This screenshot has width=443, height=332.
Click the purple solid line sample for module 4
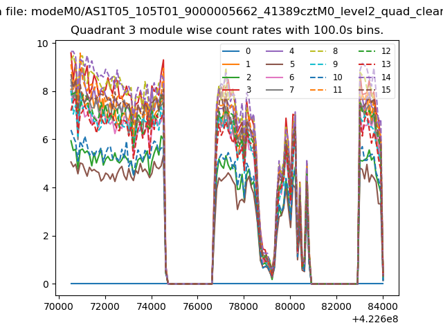pyautogui.click(x=274, y=51)
